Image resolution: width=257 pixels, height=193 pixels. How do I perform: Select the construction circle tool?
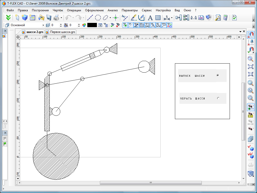(98, 18)
